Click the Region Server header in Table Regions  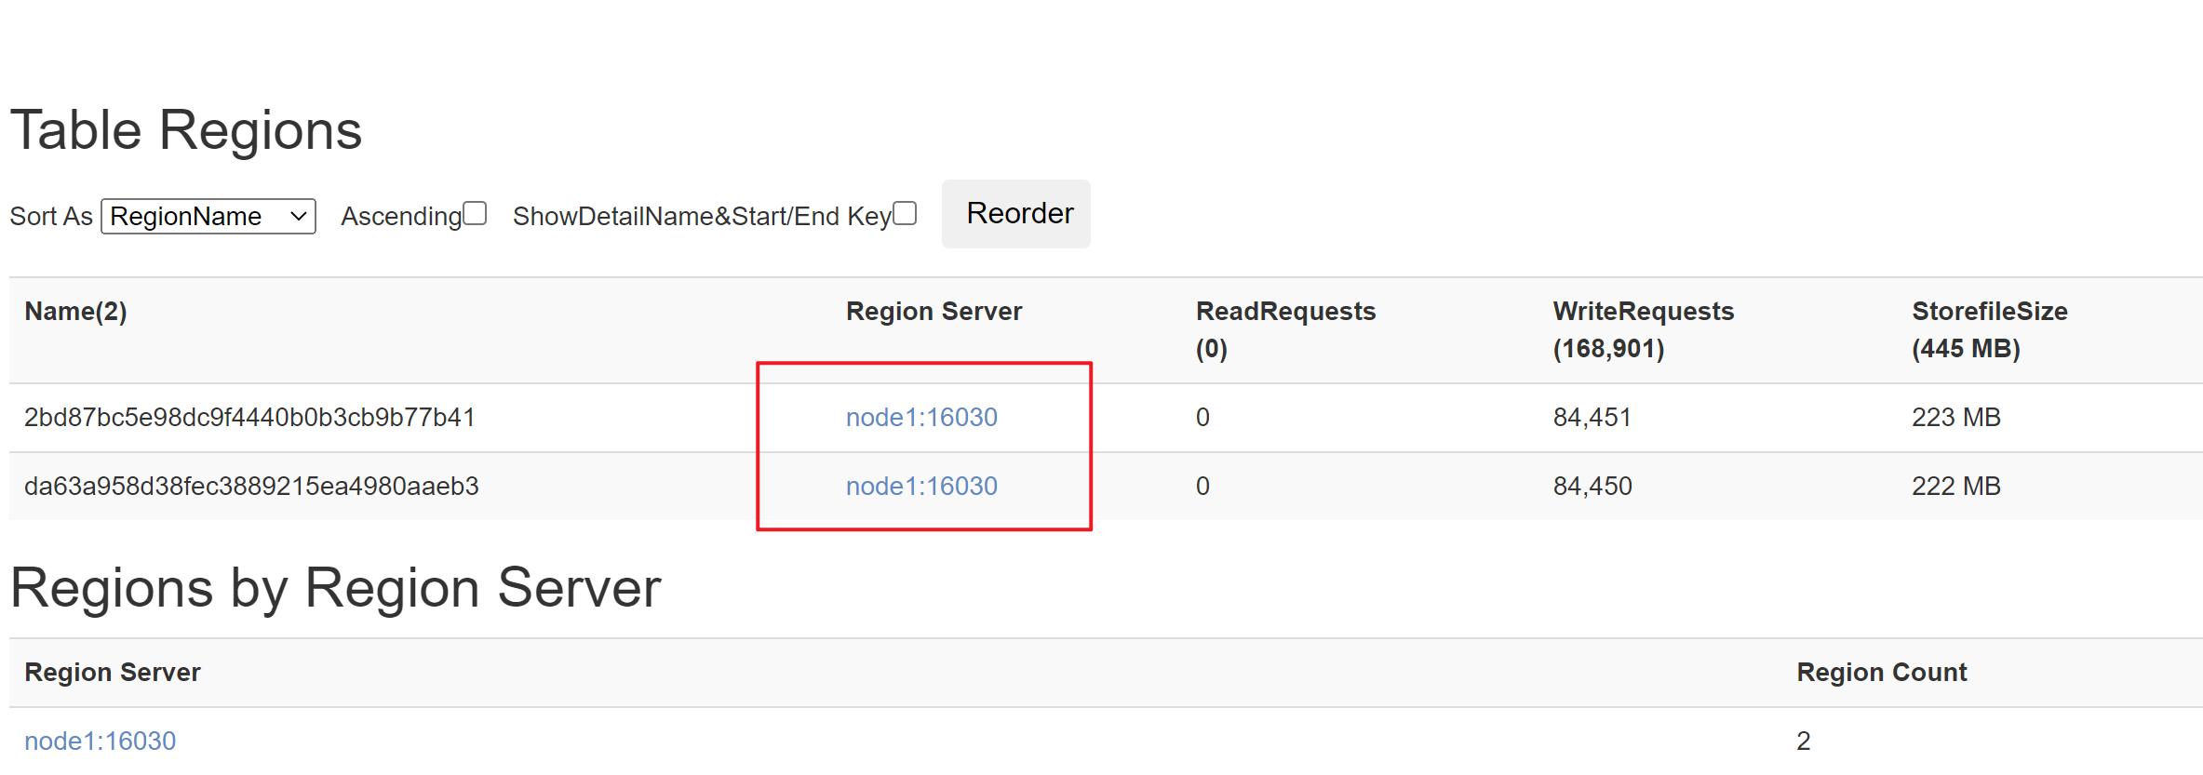pyautogui.click(x=934, y=312)
